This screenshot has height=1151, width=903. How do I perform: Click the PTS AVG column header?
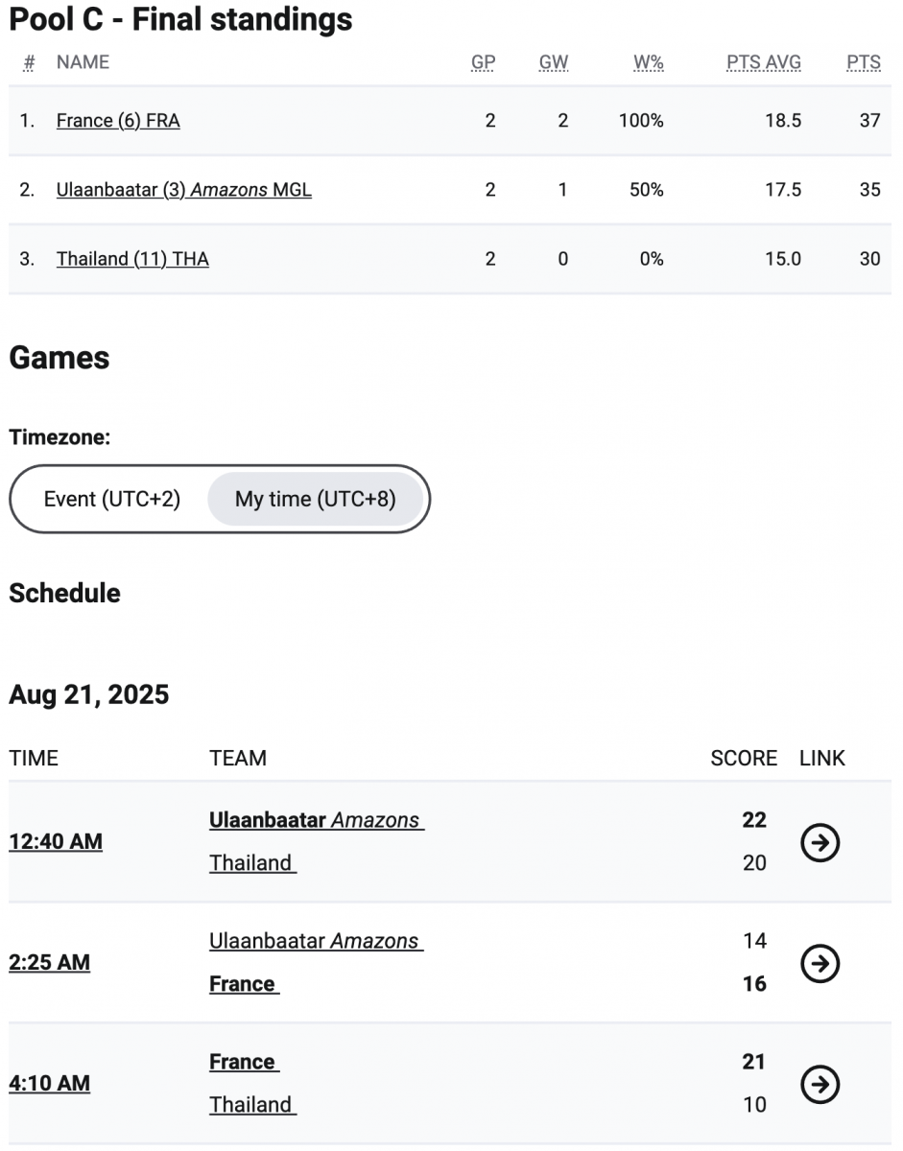(x=764, y=62)
